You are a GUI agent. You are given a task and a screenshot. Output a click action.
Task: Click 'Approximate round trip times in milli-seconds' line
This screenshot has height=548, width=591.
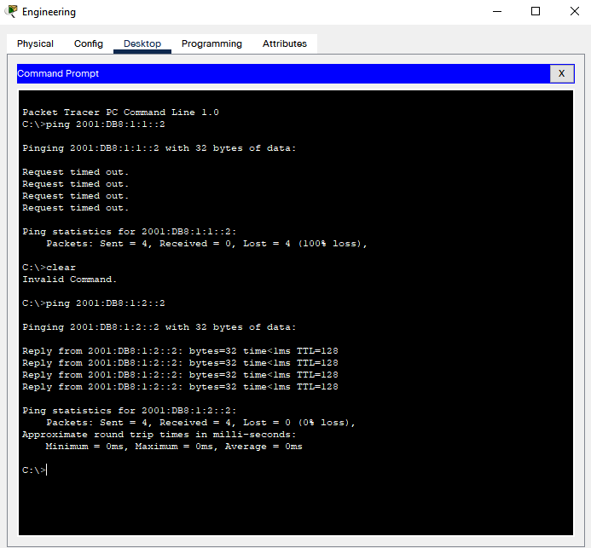(159, 435)
